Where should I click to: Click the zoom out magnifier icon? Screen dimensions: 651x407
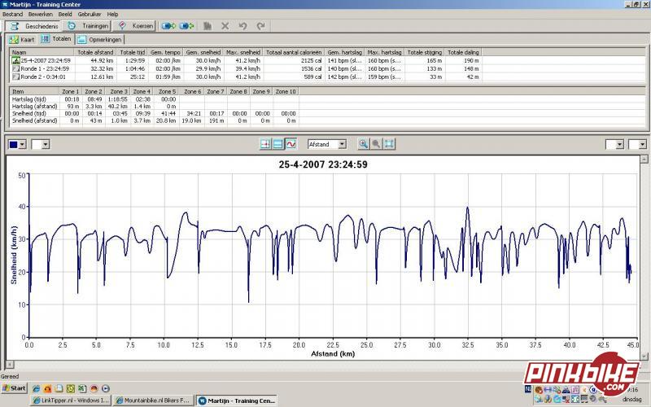click(376, 144)
